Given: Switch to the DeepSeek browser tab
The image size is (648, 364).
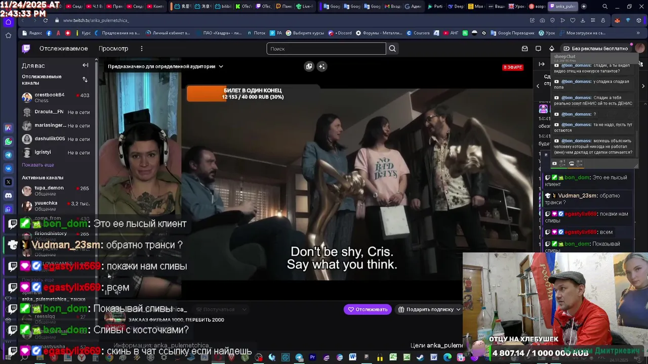Looking at the screenshot, I should pos(456,7).
